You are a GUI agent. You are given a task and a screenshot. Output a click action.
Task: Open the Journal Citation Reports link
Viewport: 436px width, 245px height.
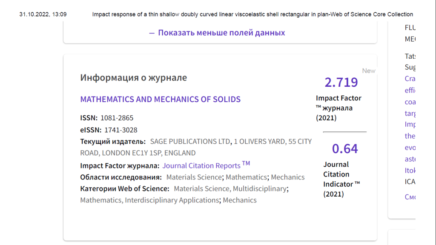[206, 165]
